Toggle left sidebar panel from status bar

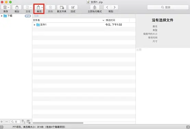tap(2, 127)
